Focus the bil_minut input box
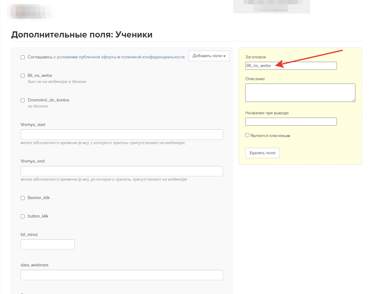The image size is (372, 294). (x=48, y=245)
